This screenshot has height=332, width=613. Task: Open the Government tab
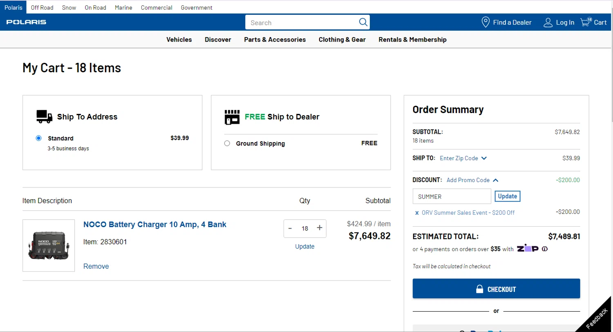coord(197,7)
